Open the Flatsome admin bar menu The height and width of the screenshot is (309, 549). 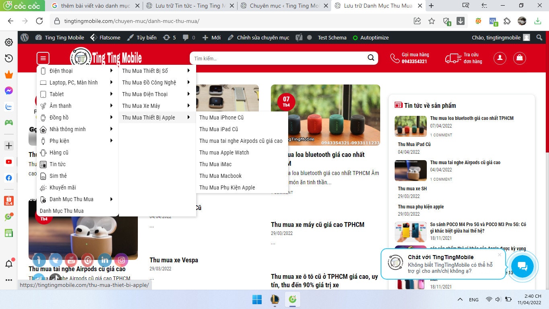click(x=105, y=37)
